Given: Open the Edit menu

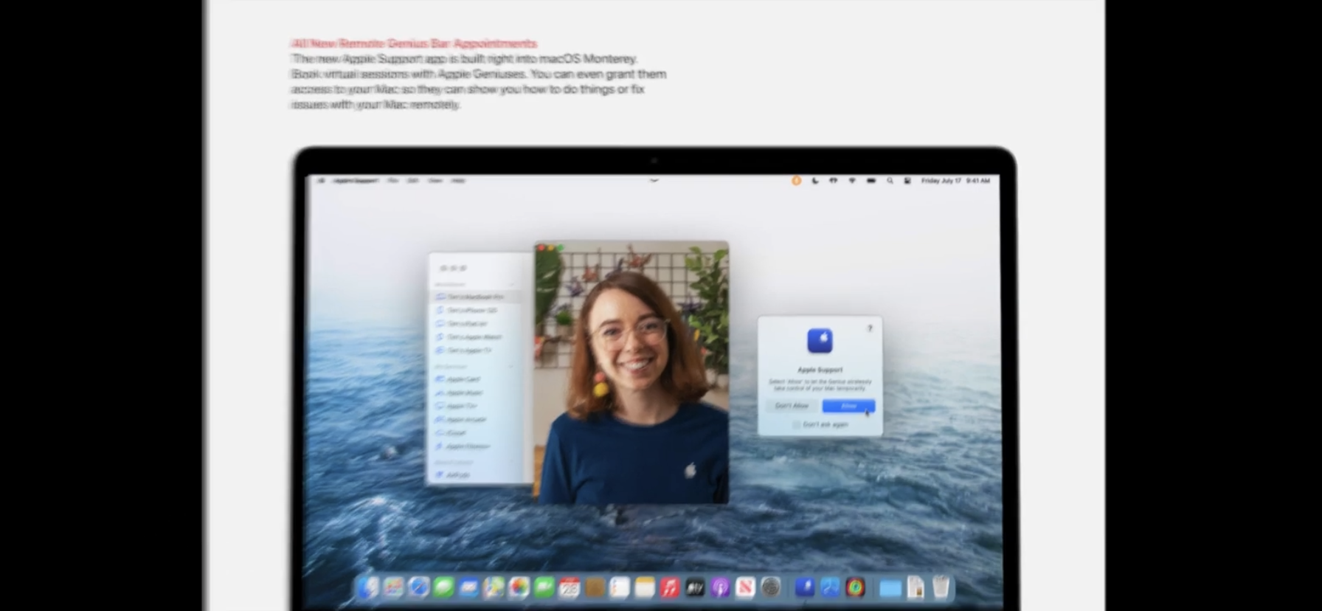Looking at the screenshot, I should click(x=413, y=181).
